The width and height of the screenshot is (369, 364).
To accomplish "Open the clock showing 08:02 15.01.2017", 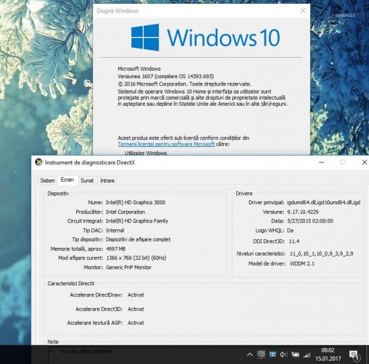I will tap(328, 355).
